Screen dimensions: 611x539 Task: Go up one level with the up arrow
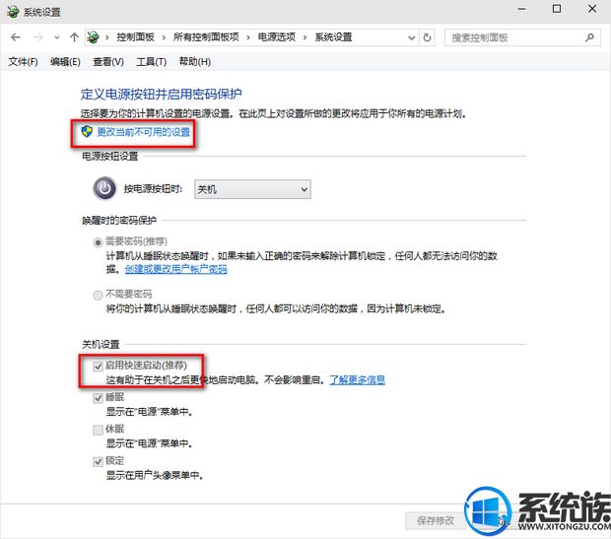pyautogui.click(x=74, y=37)
